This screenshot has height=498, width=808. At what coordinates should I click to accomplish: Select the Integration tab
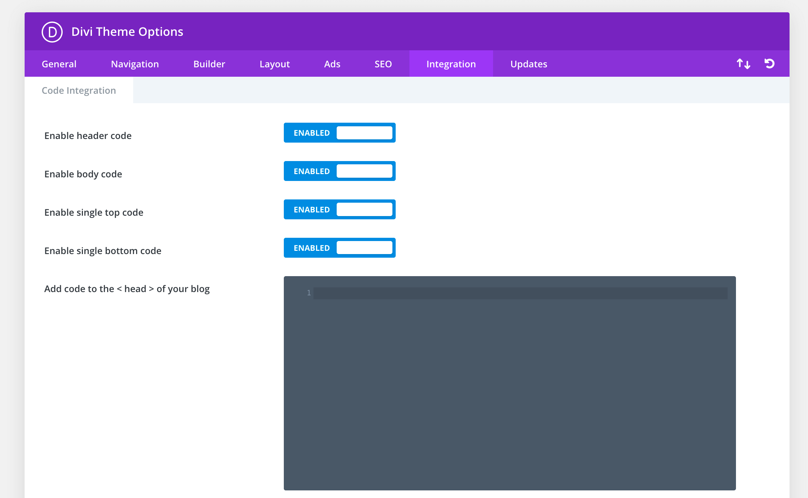[x=451, y=64]
